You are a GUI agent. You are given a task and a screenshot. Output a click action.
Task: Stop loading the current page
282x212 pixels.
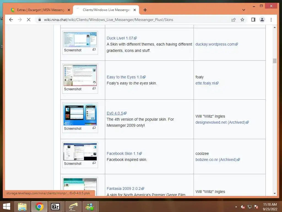[x=29, y=20]
